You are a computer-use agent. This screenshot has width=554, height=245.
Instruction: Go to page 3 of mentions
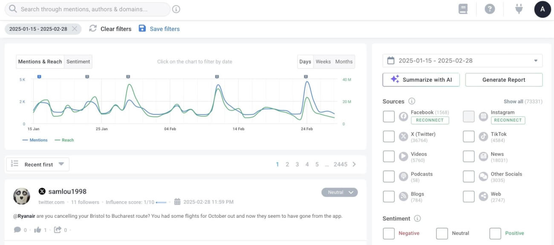297,164
